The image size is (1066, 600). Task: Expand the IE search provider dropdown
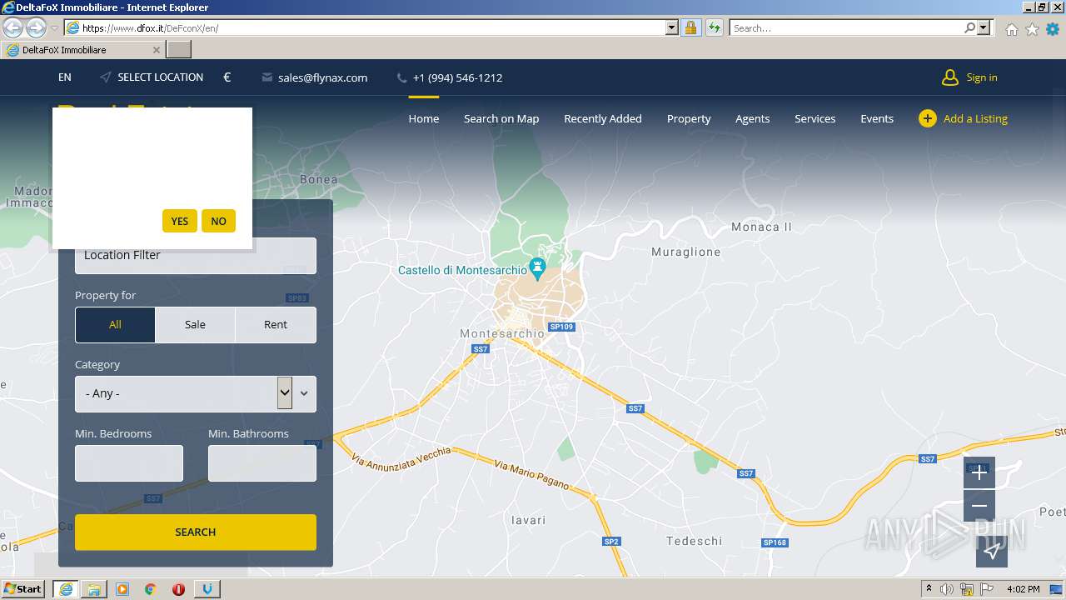pyautogui.click(x=984, y=27)
